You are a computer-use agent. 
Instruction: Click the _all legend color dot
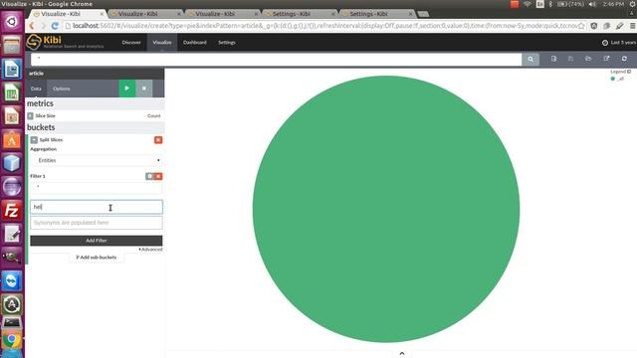[x=613, y=79]
